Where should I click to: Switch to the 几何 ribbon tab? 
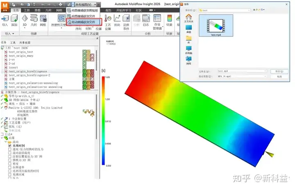[48, 10]
